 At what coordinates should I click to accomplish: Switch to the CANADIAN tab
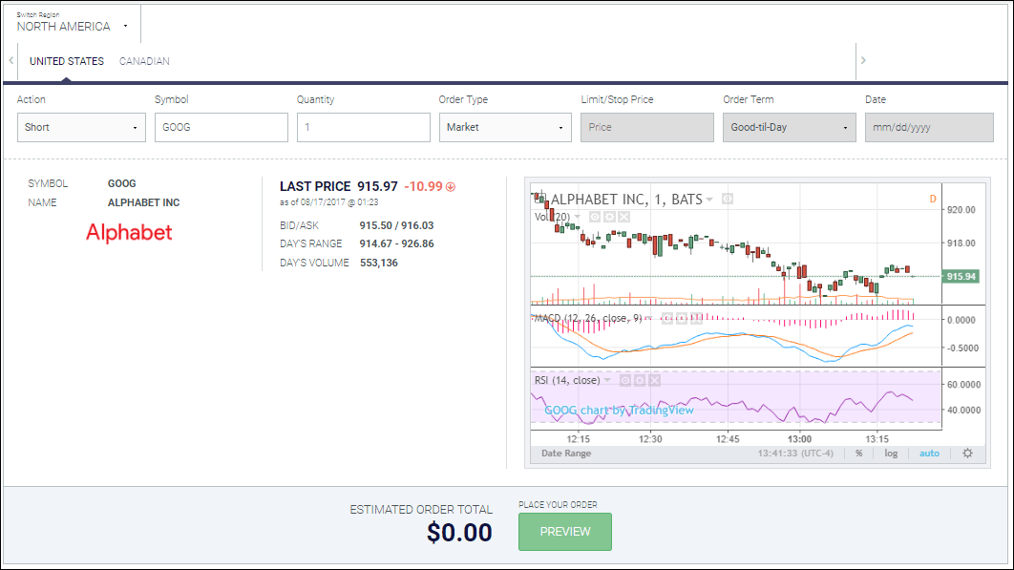[144, 61]
